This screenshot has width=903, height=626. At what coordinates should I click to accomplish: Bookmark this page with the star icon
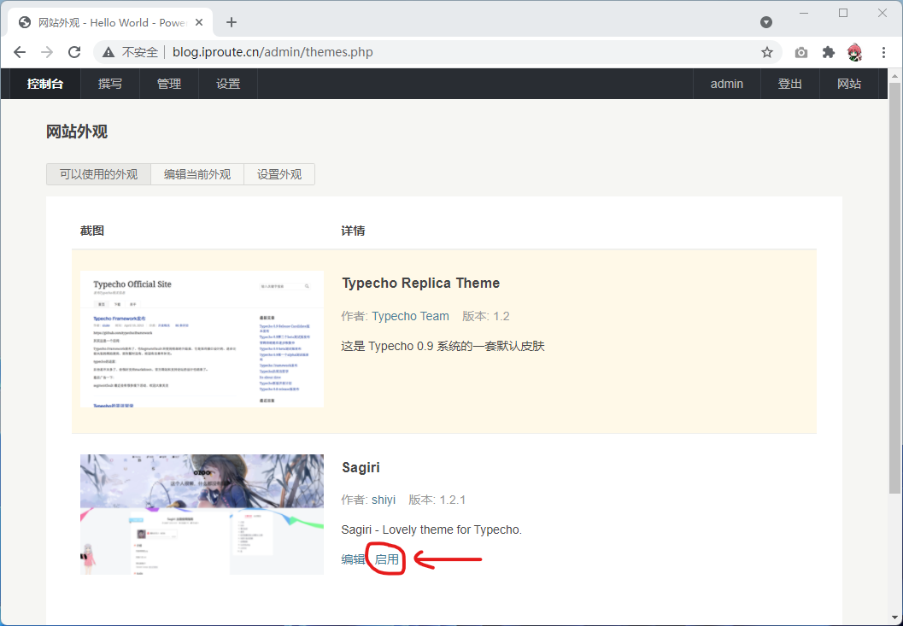click(x=767, y=52)
